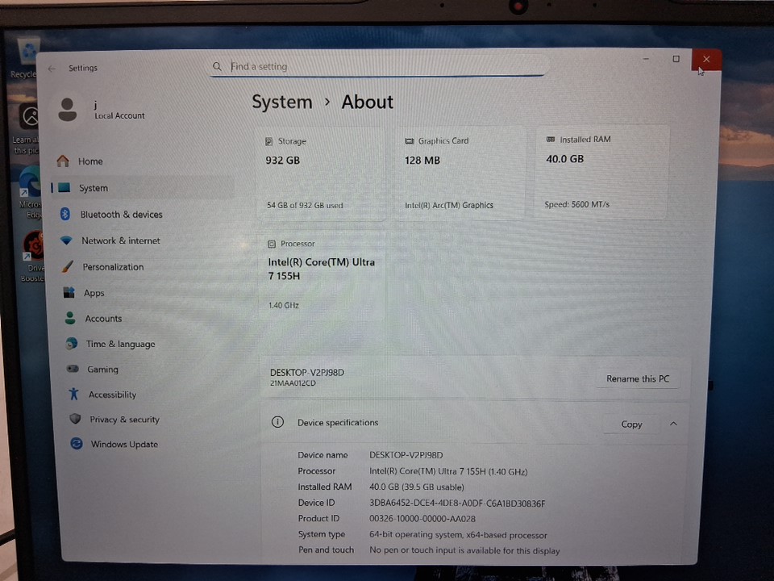Go to Windows Update page
Viewport: 774px width, 581px height.
pyautogui.click(x=123, y=445)
